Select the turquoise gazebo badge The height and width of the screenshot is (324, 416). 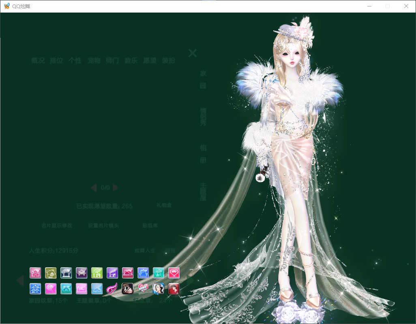tap(159, 273)
